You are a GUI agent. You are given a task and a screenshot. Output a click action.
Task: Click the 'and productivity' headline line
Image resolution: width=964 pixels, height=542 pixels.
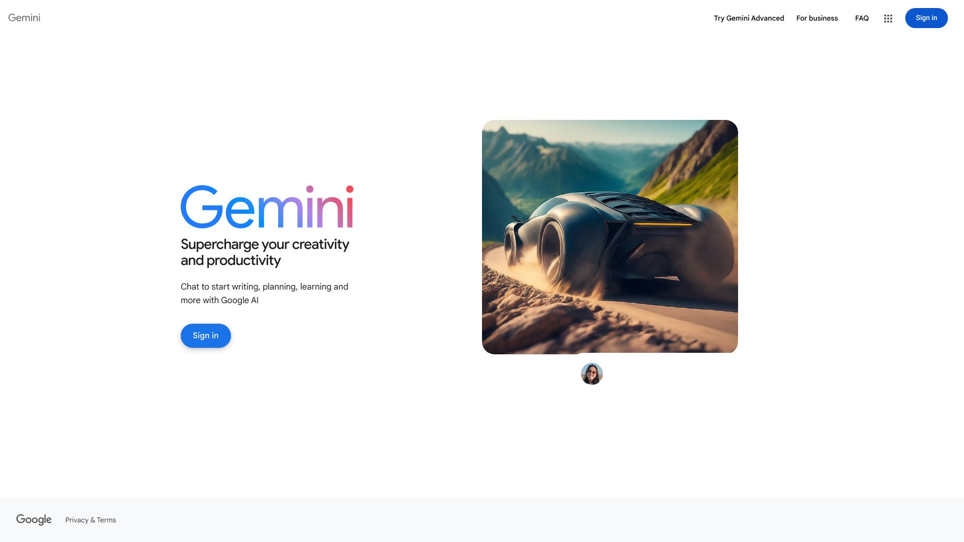pyautogui.click(x=230, y=260)
